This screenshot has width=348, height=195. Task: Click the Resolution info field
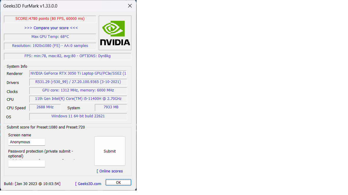coord(50,46)
